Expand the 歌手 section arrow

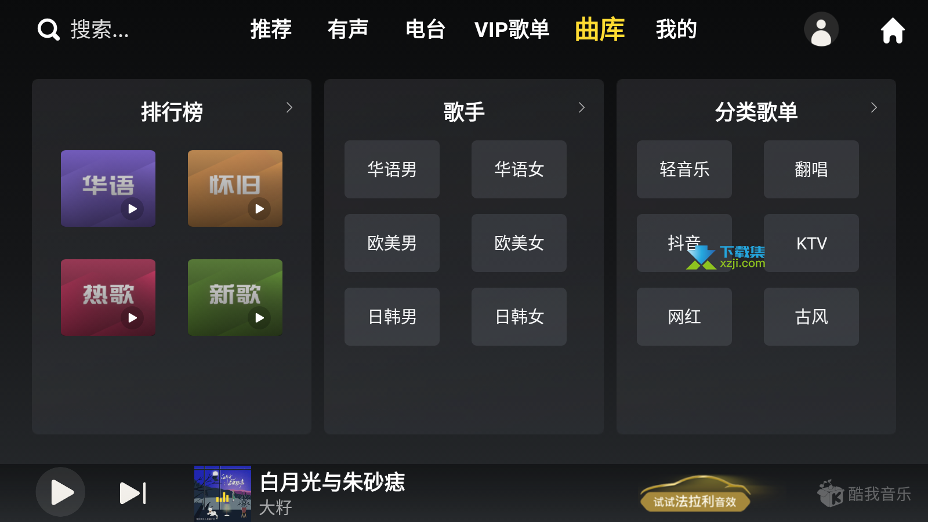(582, 107)
